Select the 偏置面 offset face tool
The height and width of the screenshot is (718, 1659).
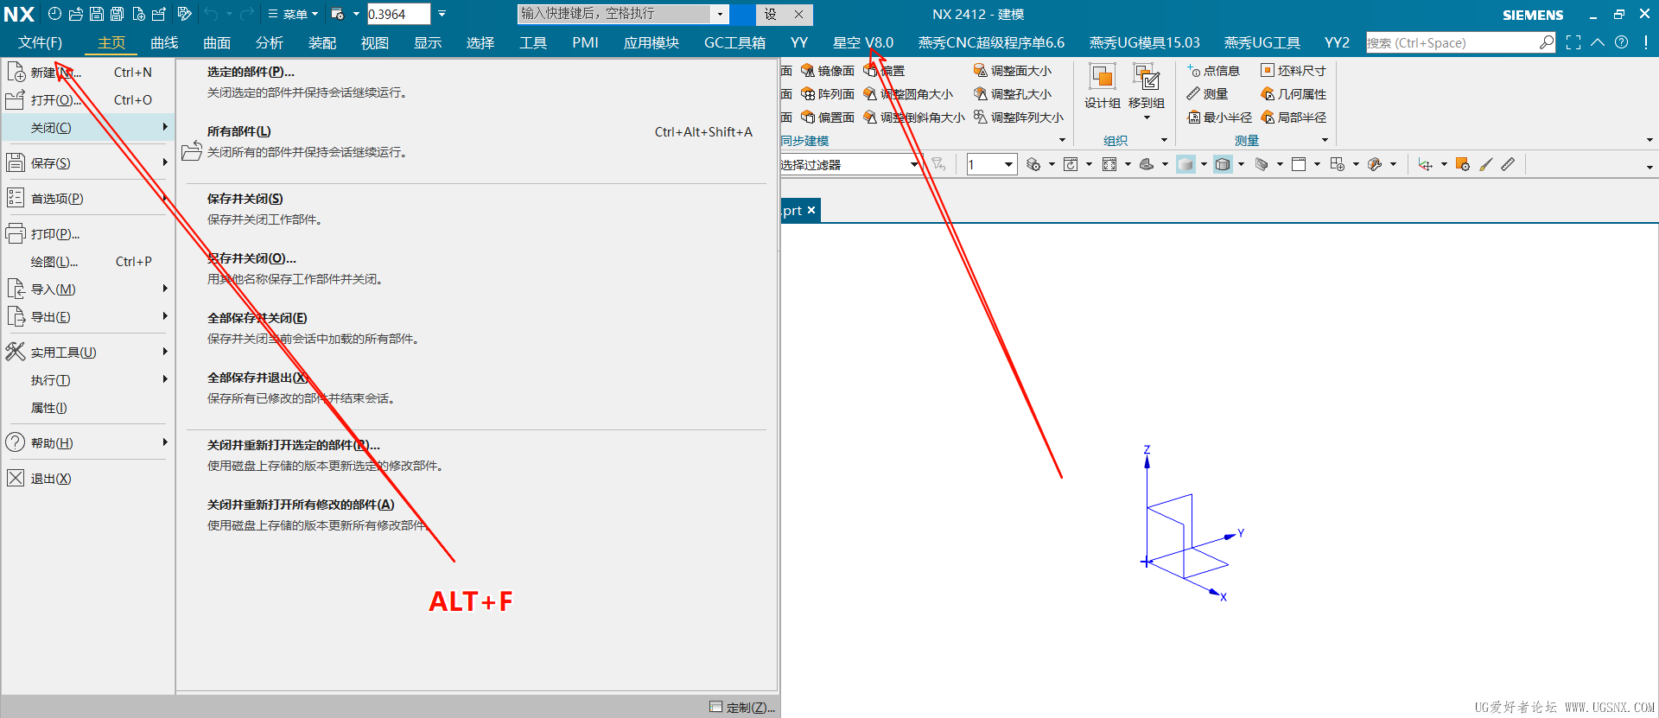[827, 118]
